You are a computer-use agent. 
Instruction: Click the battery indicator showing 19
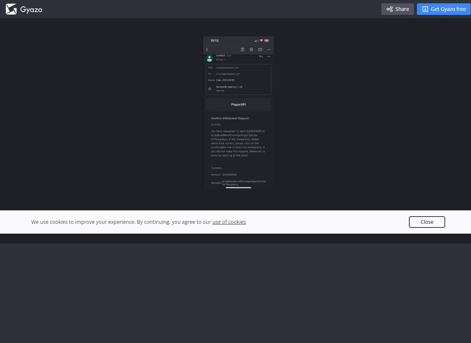coord(267,41)
